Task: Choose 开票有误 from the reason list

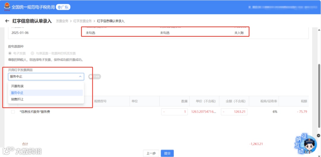Action: [x=46, y=86]
